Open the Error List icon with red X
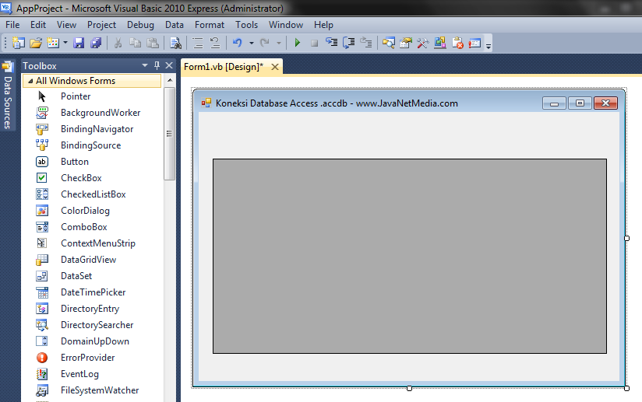 click(457, 43)
